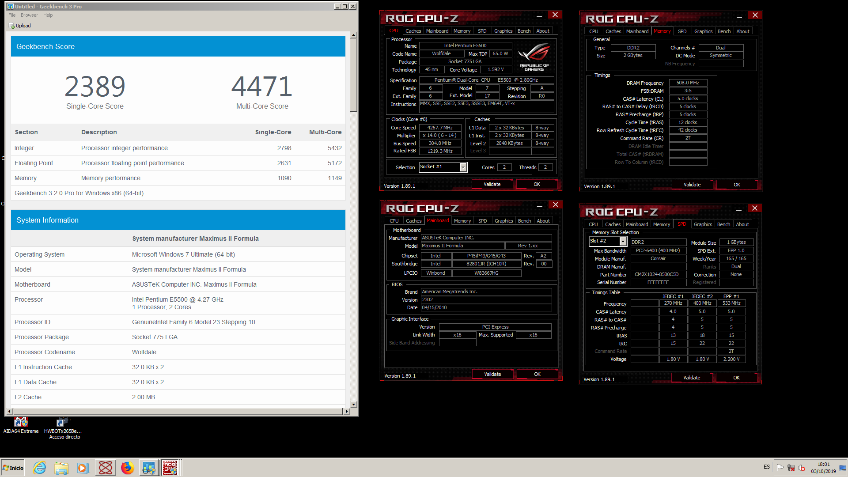
Task: Click the DRAM Frequency 508.0 MHz field
Action: [x=688, y=83]
